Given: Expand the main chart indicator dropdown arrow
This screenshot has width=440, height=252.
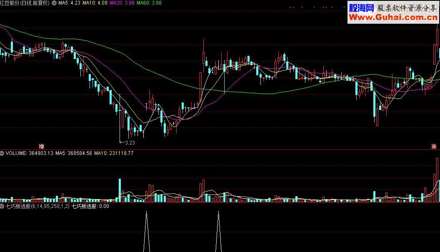Looking at the screenshot, I should pos(54,3).
